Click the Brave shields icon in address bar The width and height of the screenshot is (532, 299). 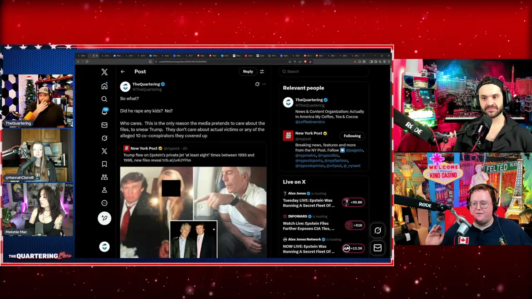click(305, 61)
